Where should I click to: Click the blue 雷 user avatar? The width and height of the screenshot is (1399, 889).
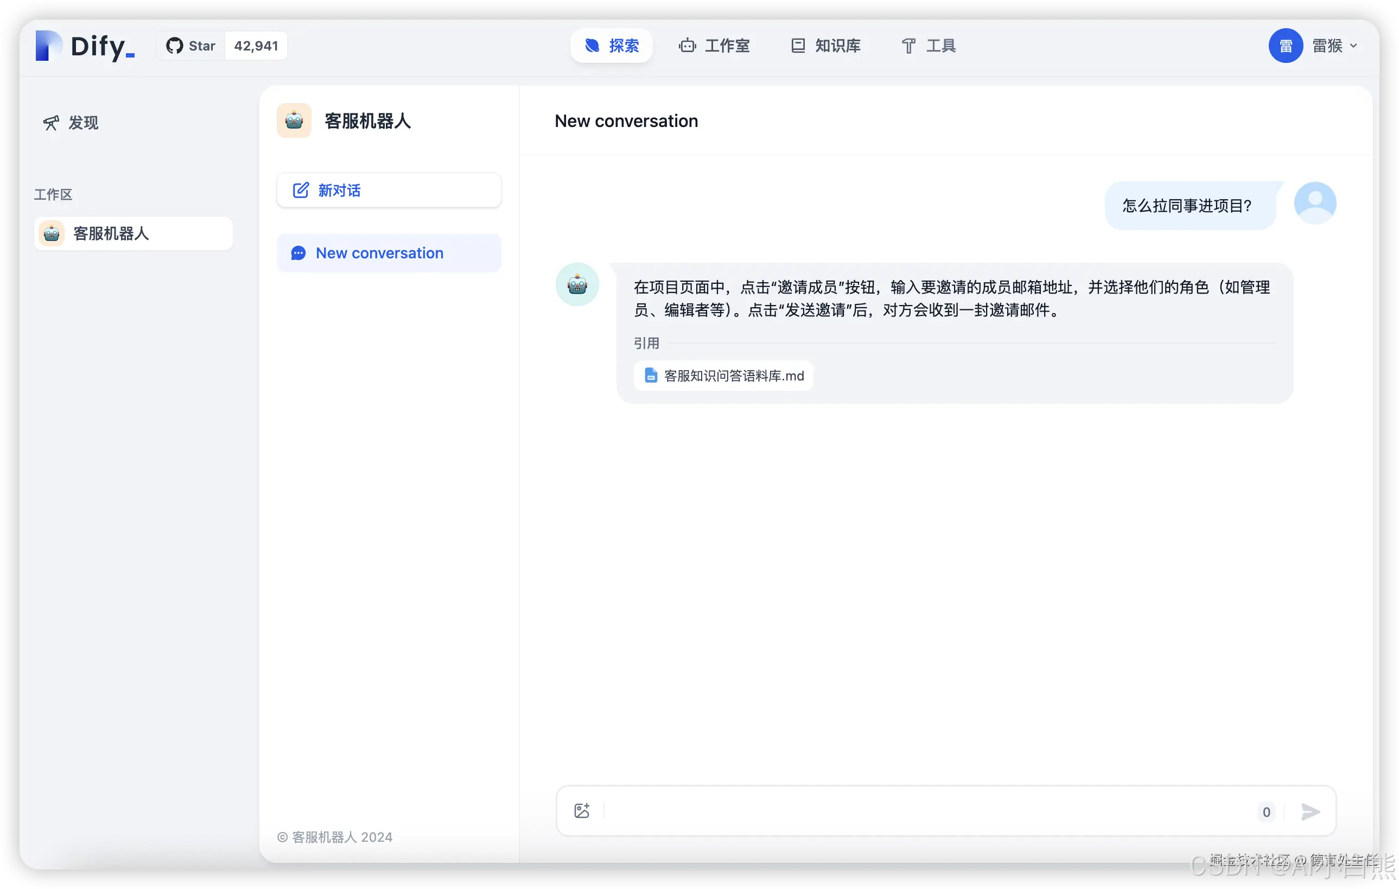(x=1285, y=46)
